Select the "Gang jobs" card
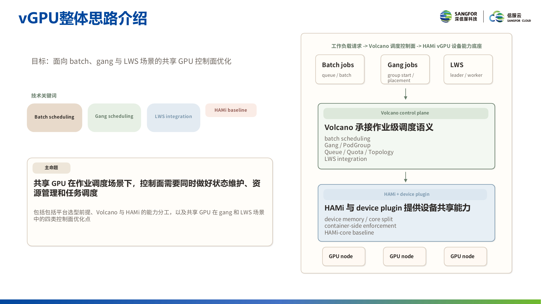Screen dimensions: 541x304 (405, 69)
